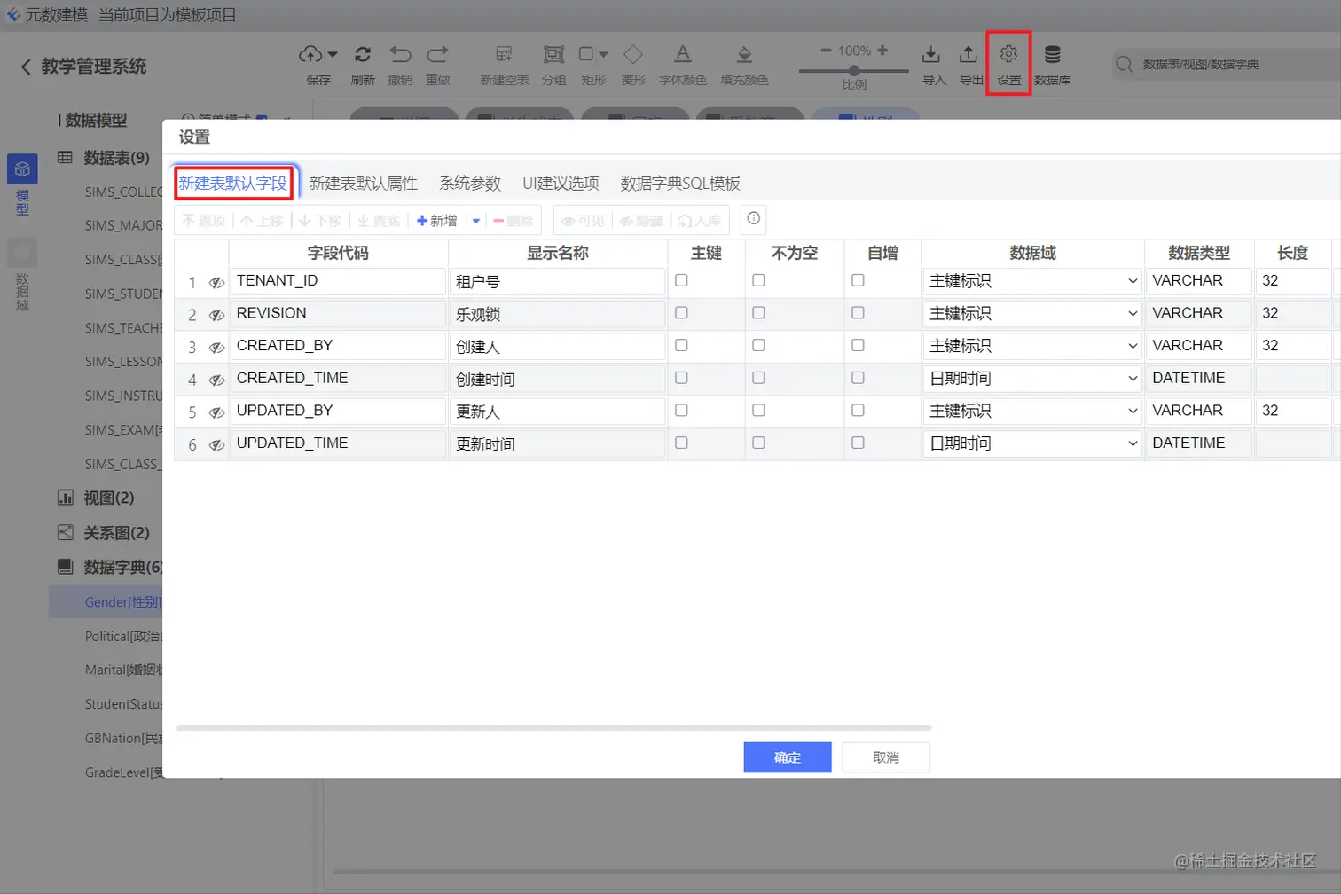Click the 新增 add field button
This screenshot has width=1341, height=894.
pos(437,221)
